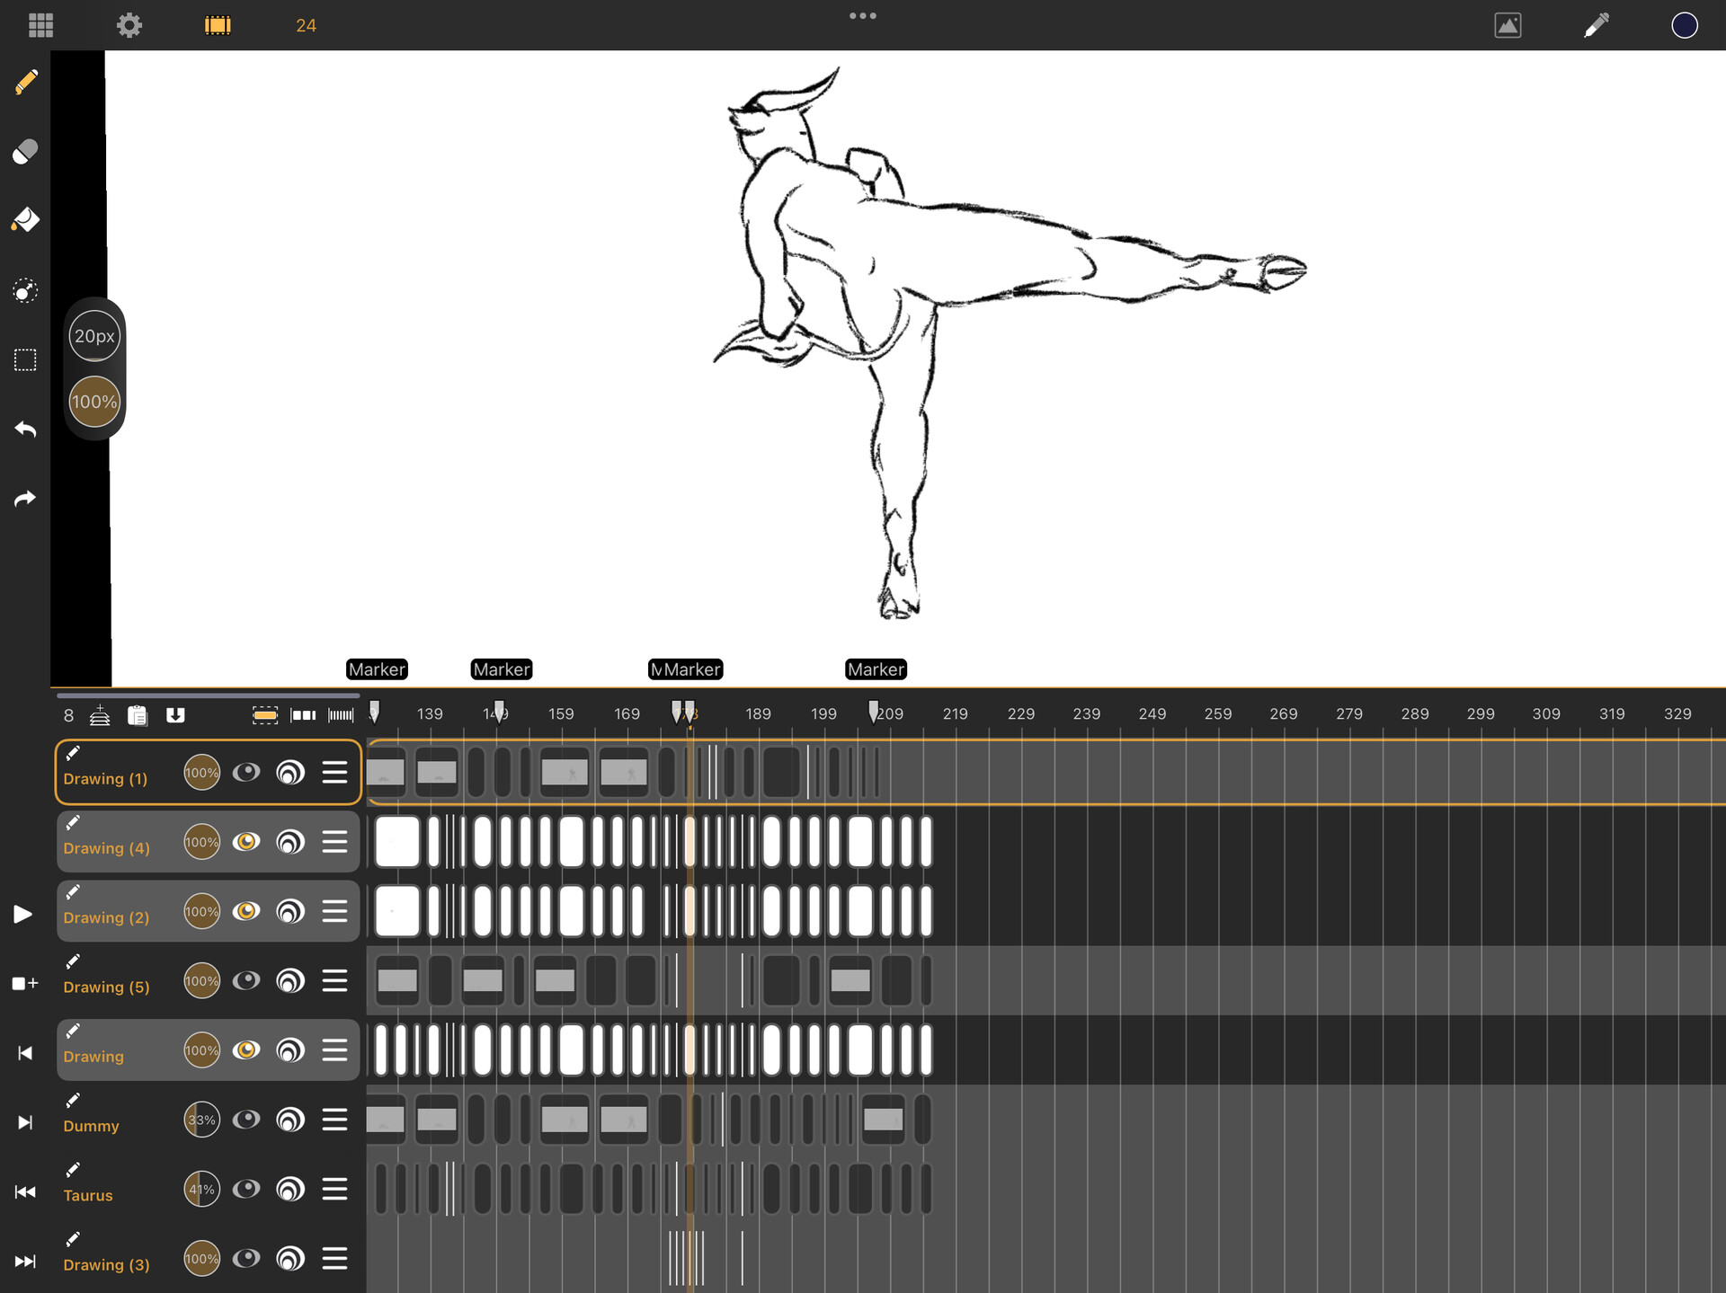This screenshot has width=1726, height=1293.
Task: Click the Undo arrow
Action: 24,430
